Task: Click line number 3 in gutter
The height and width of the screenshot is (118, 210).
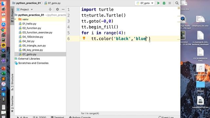Action: (x=69, y=21)
